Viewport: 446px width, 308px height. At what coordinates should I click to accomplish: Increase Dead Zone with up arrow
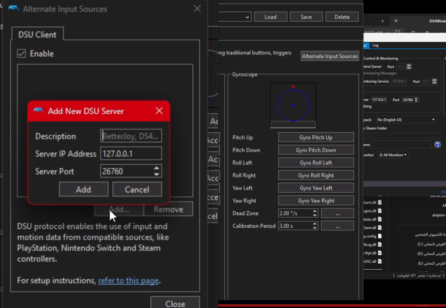tap(315, 211)
